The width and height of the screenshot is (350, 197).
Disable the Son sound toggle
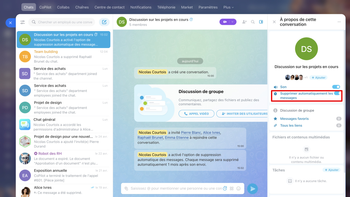tap(336, 87)
